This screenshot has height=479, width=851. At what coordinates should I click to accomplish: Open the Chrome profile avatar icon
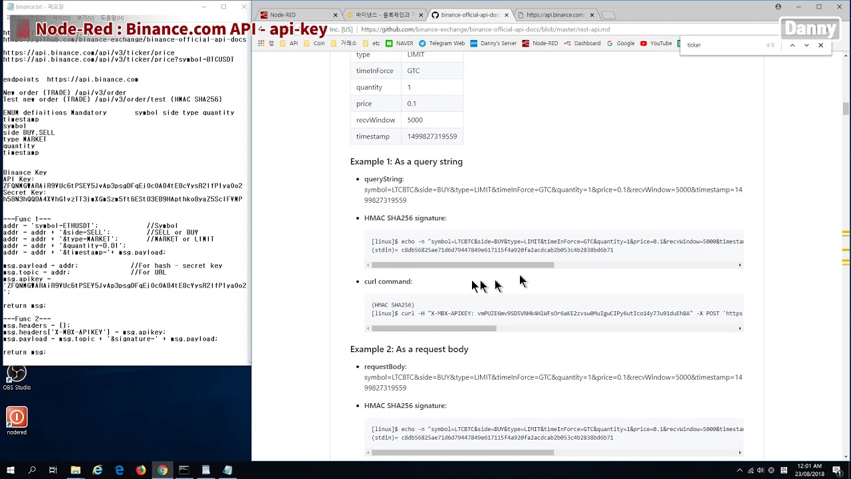click(778, 7)
